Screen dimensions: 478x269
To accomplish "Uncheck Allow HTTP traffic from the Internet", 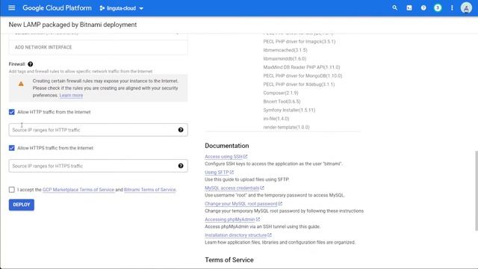I will point(12,112).
